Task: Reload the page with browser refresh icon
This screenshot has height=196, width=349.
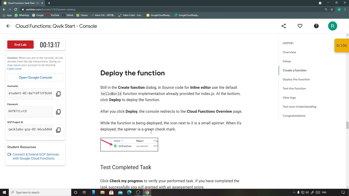Action: [x=16, y=9]
